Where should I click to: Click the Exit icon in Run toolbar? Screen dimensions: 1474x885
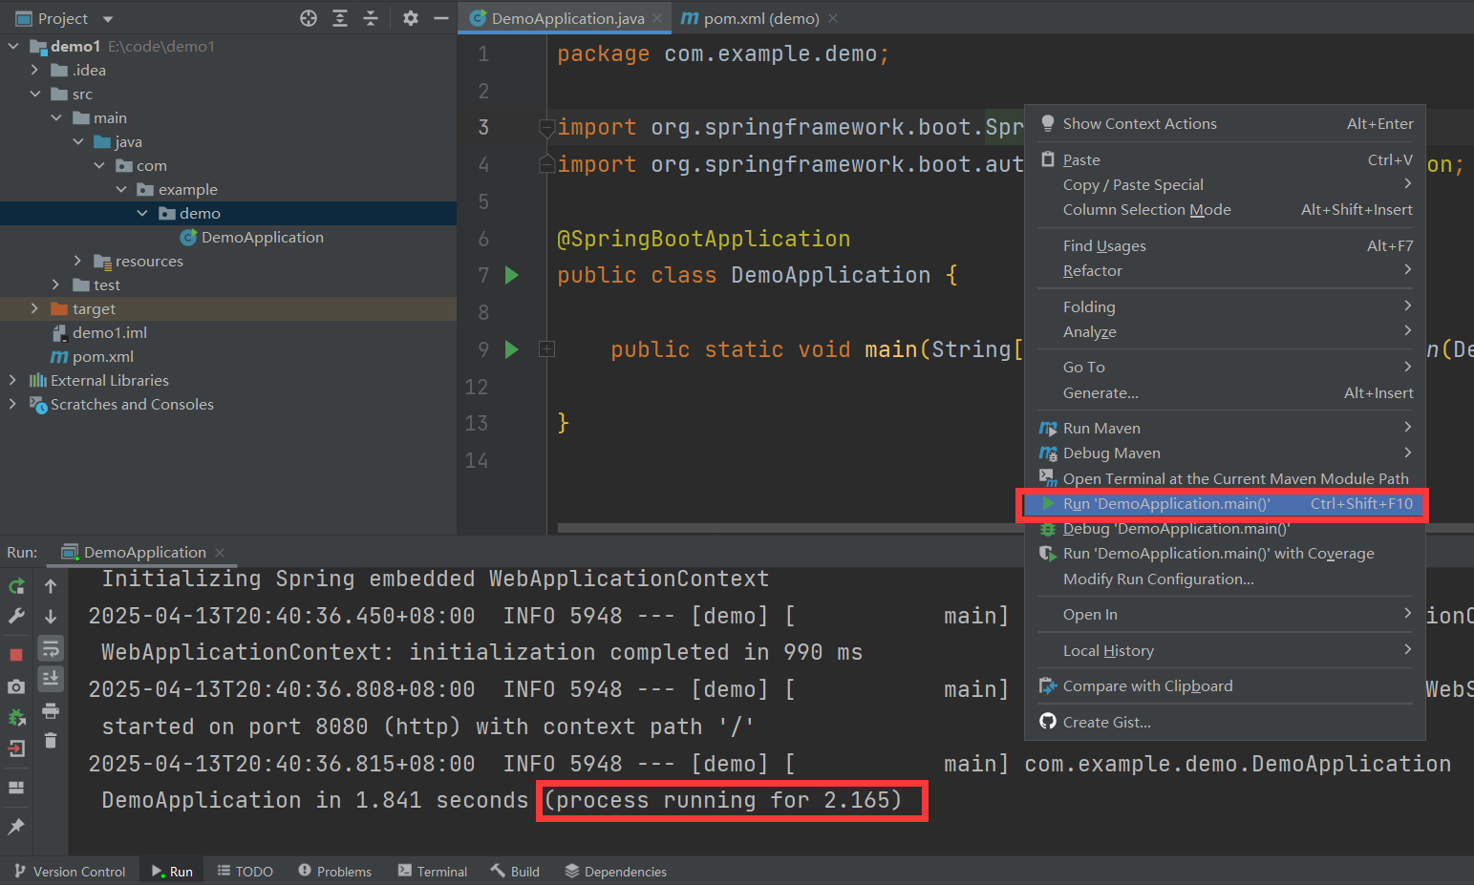16,748
